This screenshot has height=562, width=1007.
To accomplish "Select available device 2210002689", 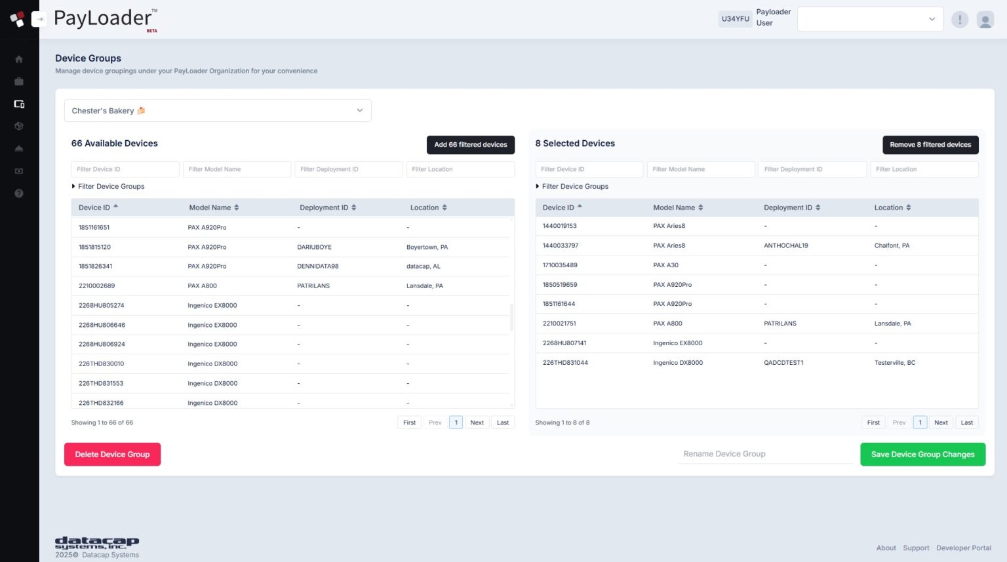I will coord(290,286).
